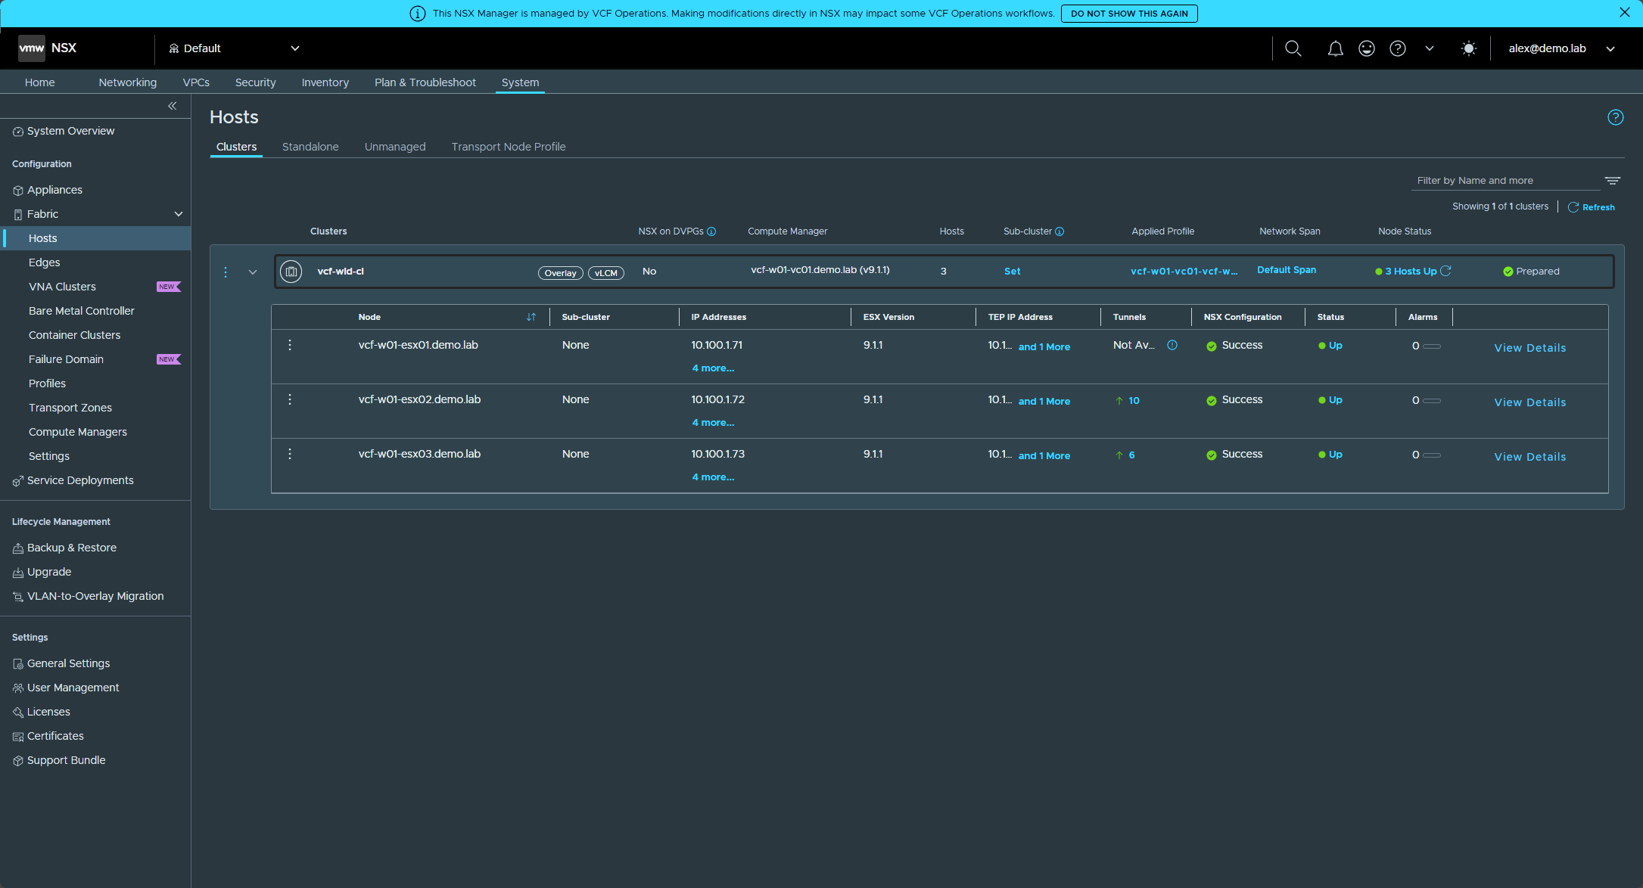Open the Default Span link
Image resolution: width=1643 pixels, height=888 pixels.
click(x=1287, y=270)
